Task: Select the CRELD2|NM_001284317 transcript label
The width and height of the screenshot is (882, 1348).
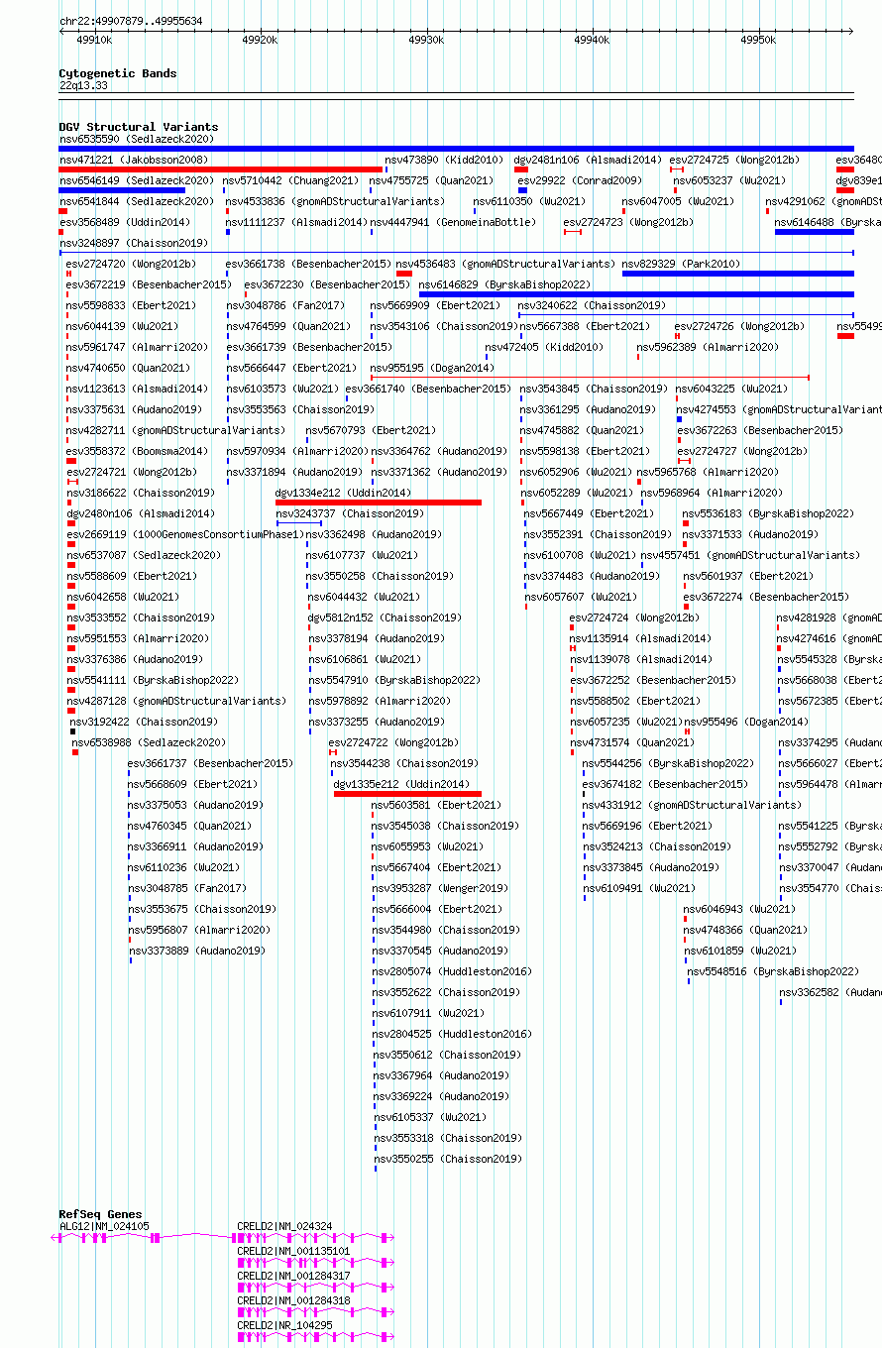Action: point(294,1276)
